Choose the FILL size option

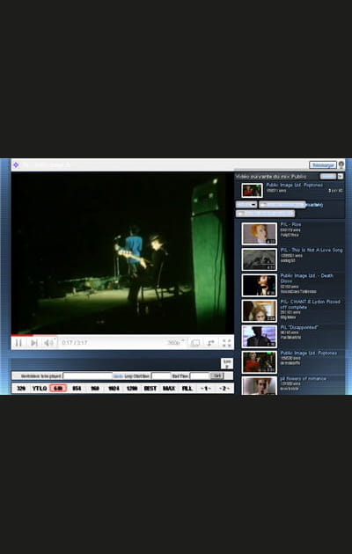click(187, 389)
